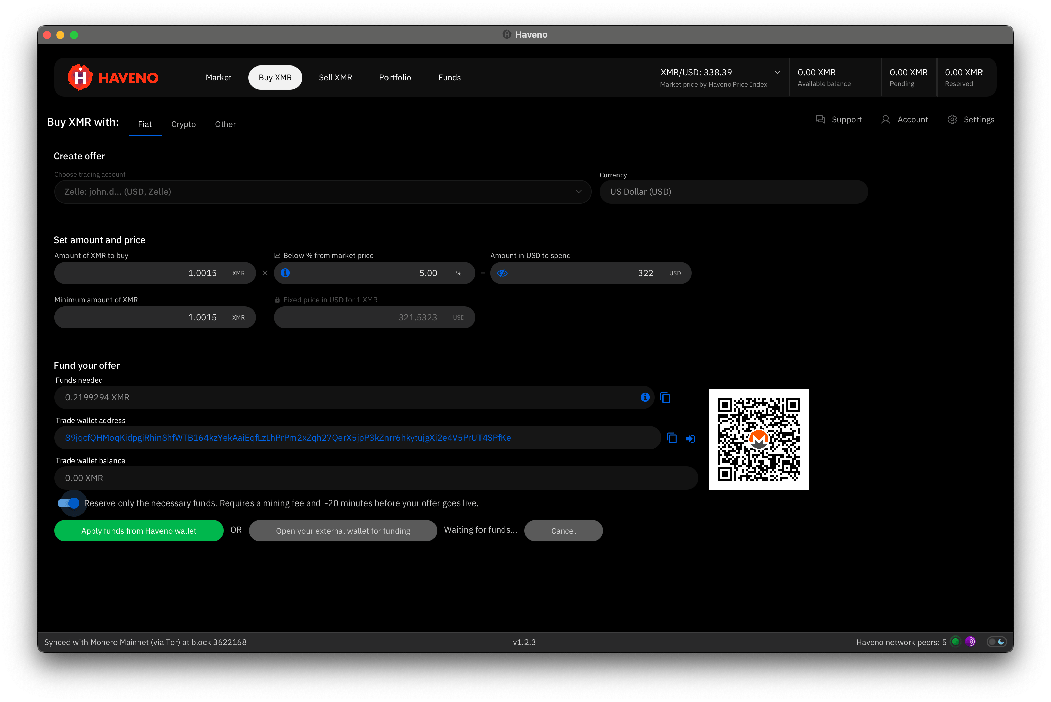Screen dimensions: 1051x702
Task: Open the US Dollar currency selector
Action: tap(733, 191)
